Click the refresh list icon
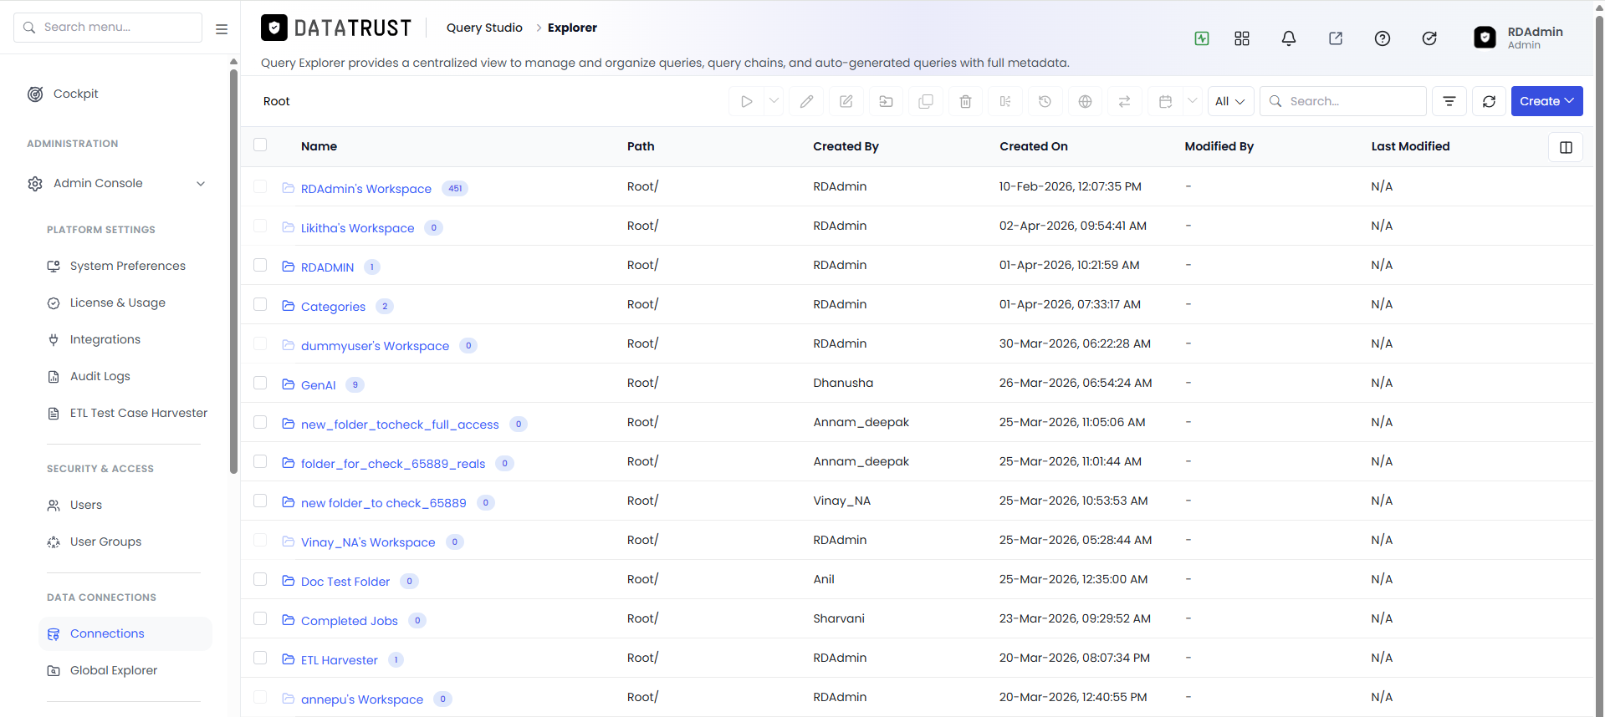The height and width of the screenshot is (717, 1605). (x=1490, y=101)
